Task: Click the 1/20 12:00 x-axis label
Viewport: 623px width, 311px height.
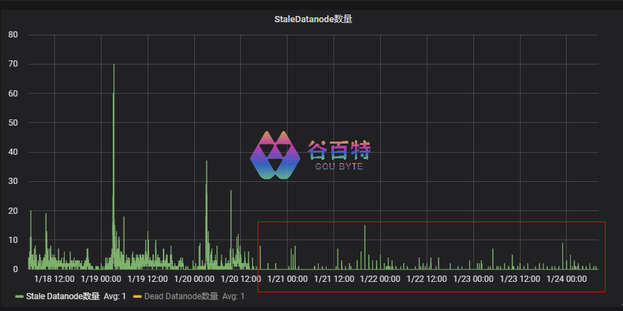Action: click(240, 279)
